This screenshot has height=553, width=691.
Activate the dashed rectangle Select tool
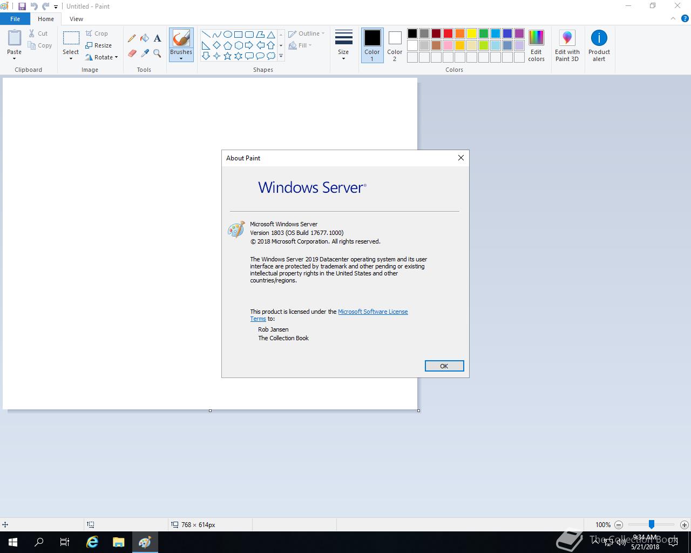71,38
